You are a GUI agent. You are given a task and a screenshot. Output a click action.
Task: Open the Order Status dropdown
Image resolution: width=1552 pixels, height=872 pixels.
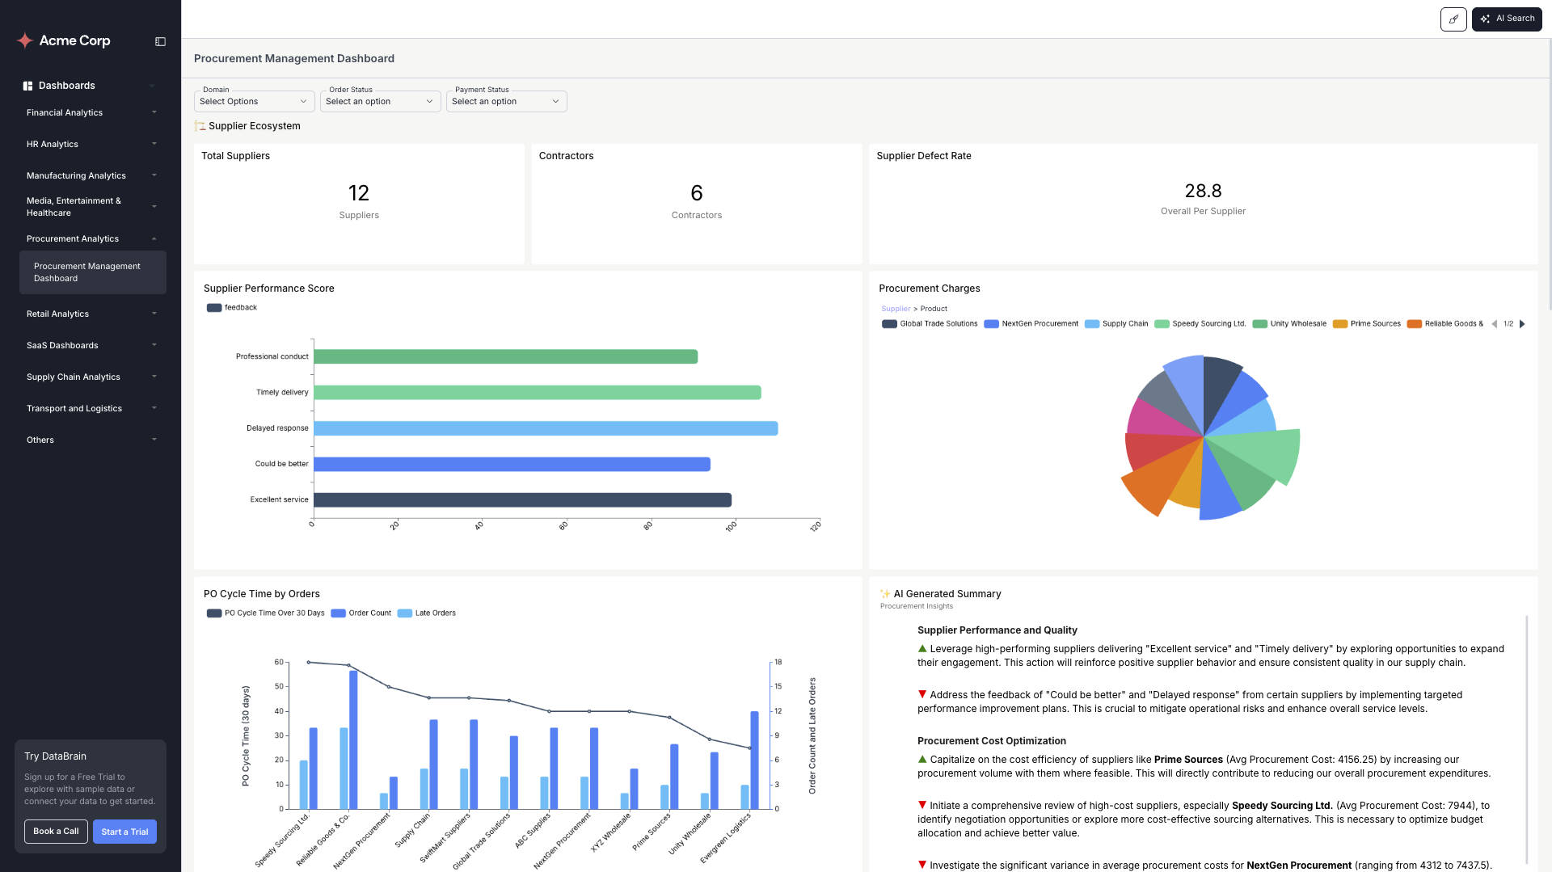pos(381,102)
